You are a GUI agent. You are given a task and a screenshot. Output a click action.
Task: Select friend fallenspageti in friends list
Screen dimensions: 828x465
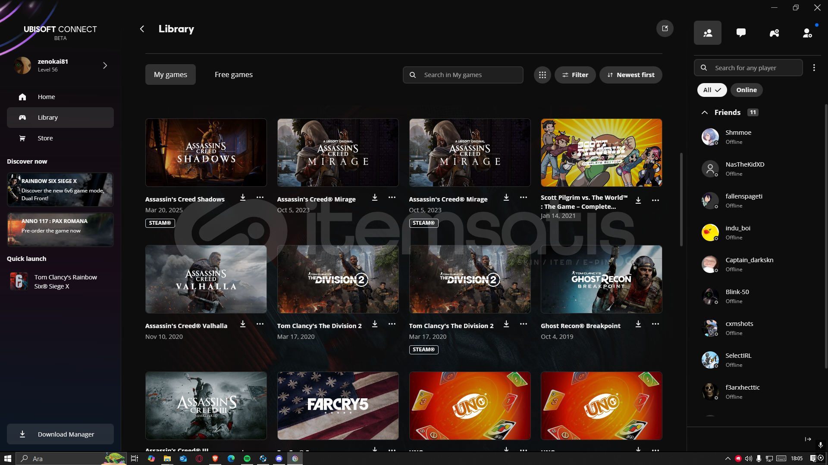click(757, 201)
